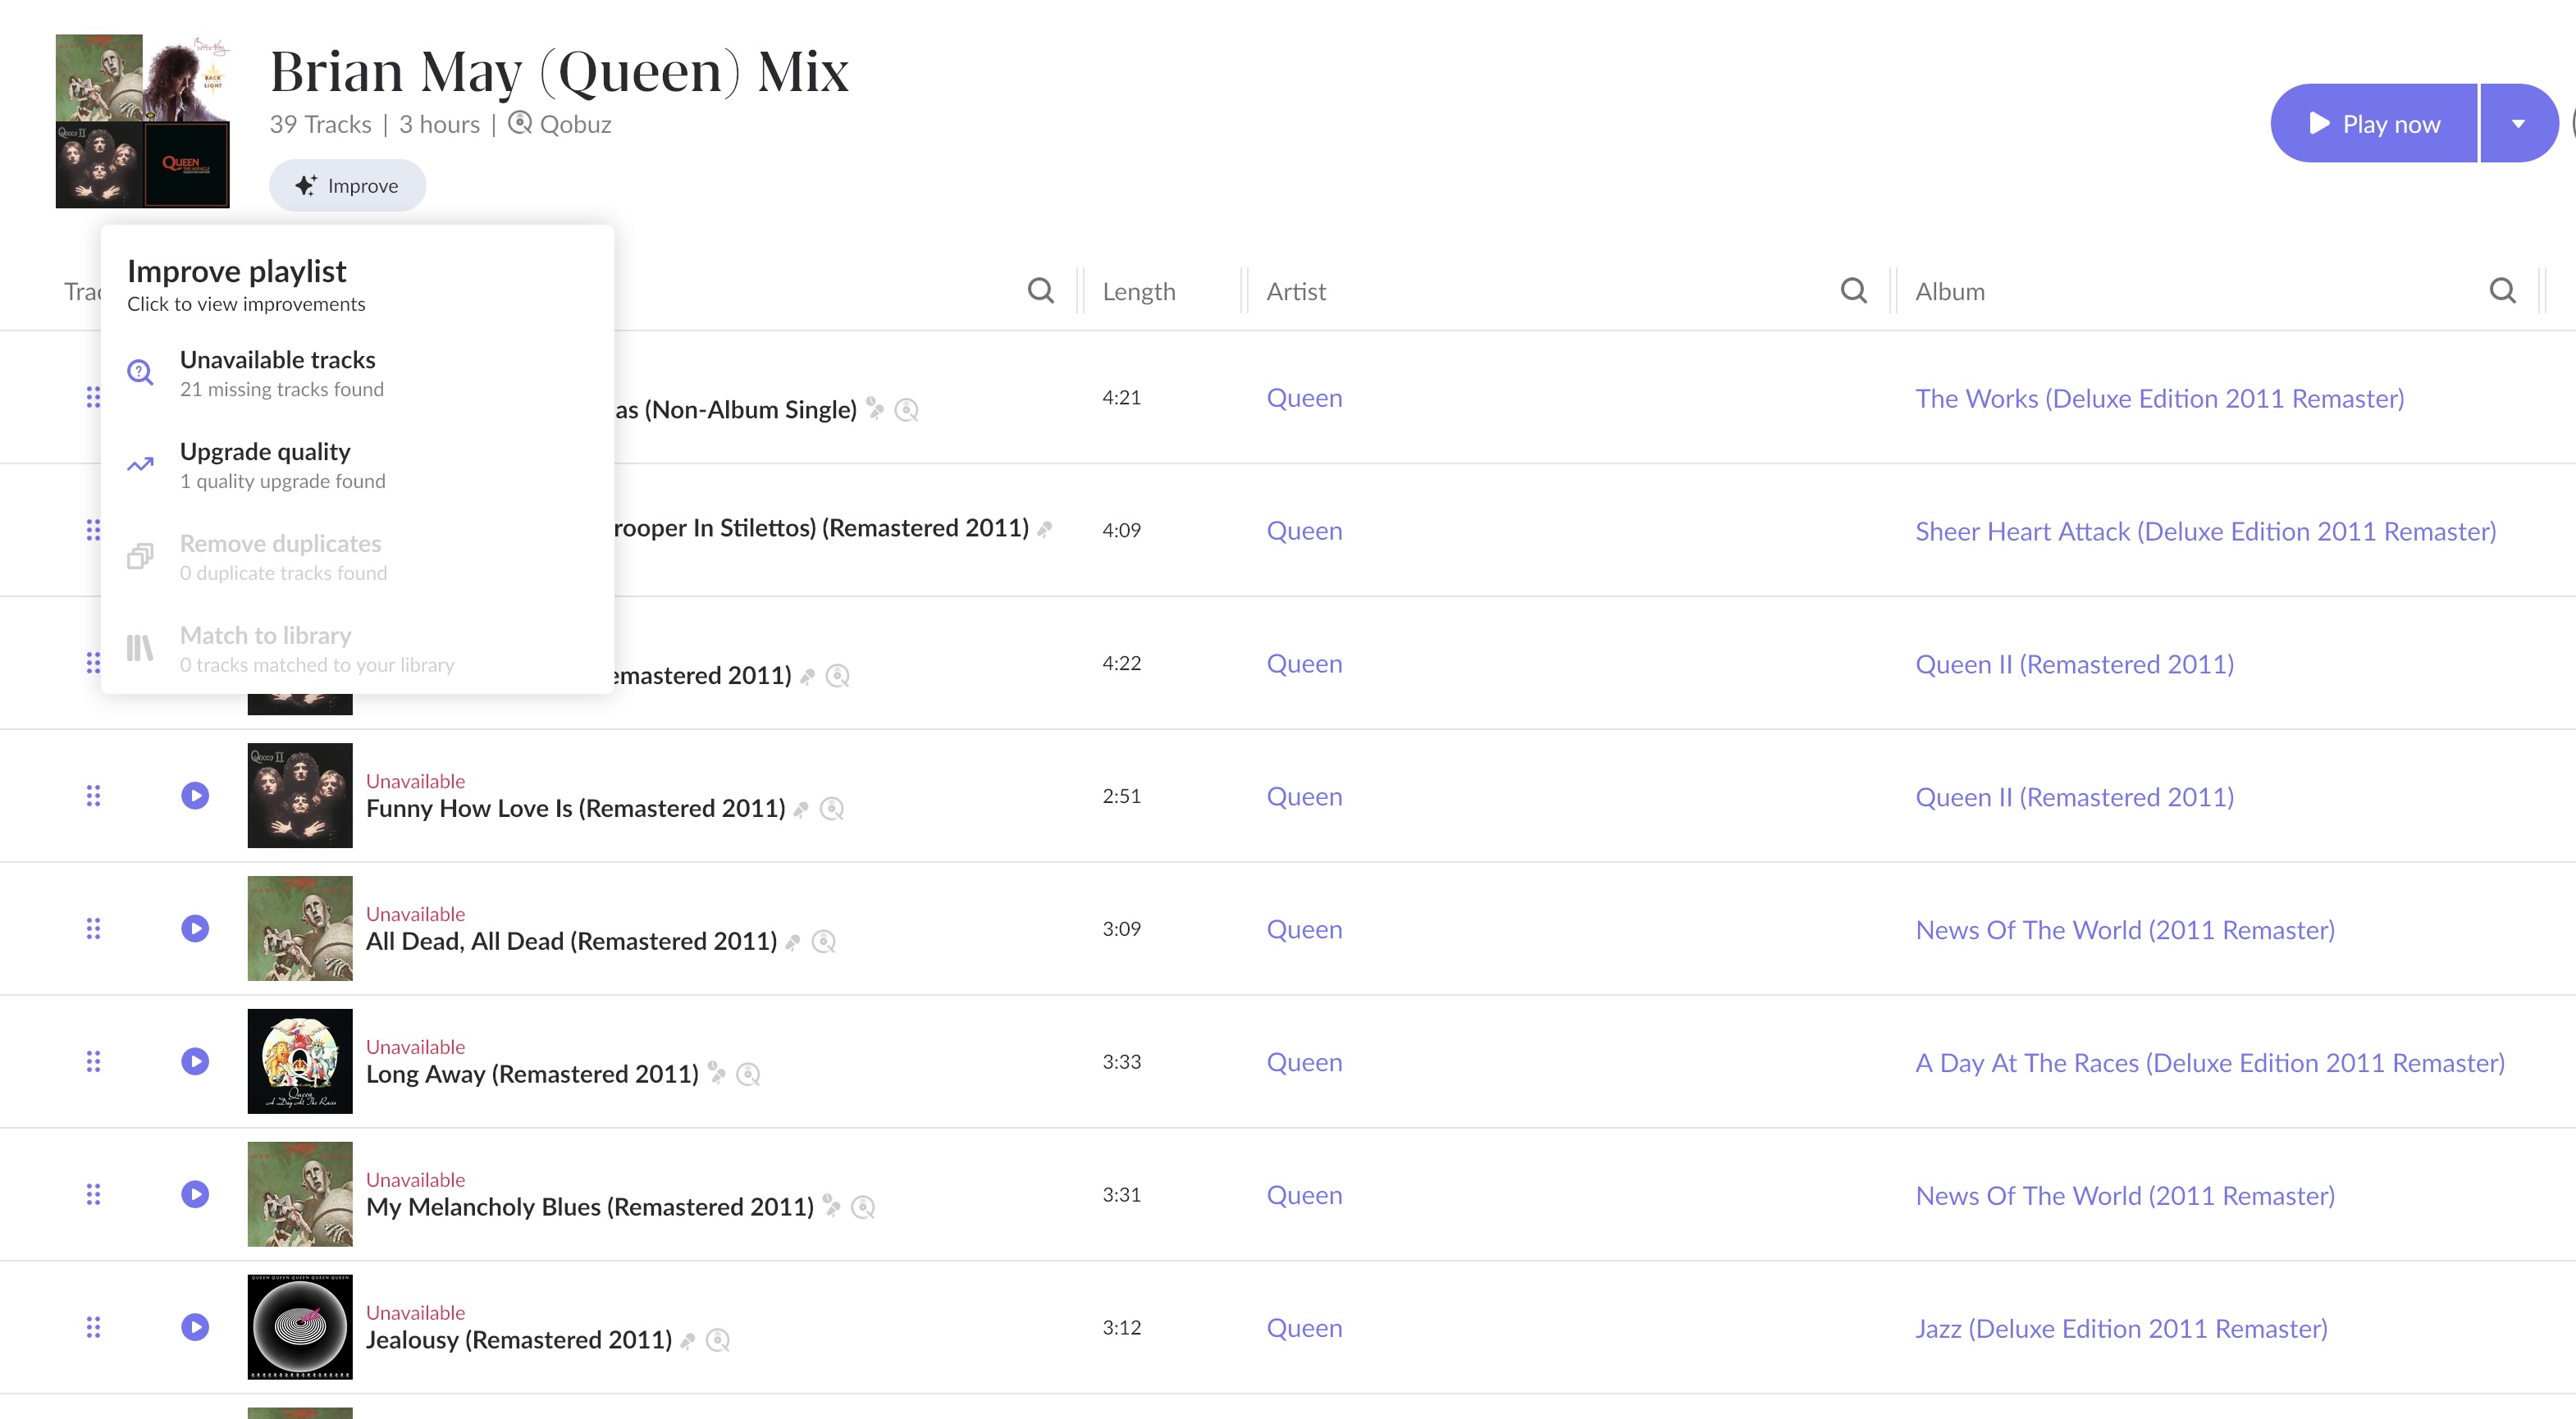Open News Of The World album for All Dead
2576x1419 pixels.
coord(2125,931)
